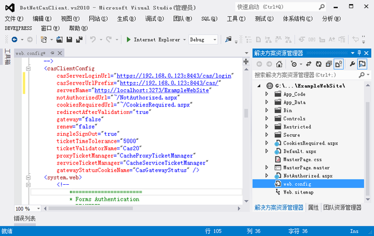Screen dimensions: 374x236
Task: Click the pin icon on web.config tab
Action: [x=52, y=53]
